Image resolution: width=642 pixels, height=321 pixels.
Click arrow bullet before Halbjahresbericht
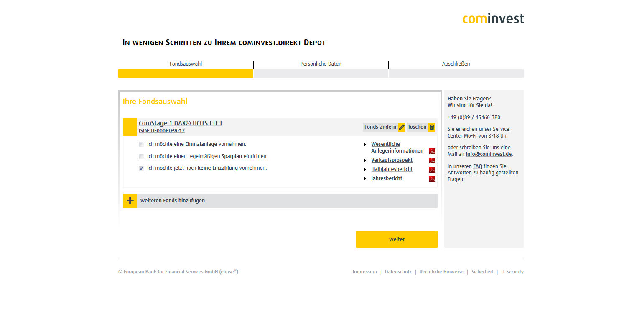click(x=365, y=170)
